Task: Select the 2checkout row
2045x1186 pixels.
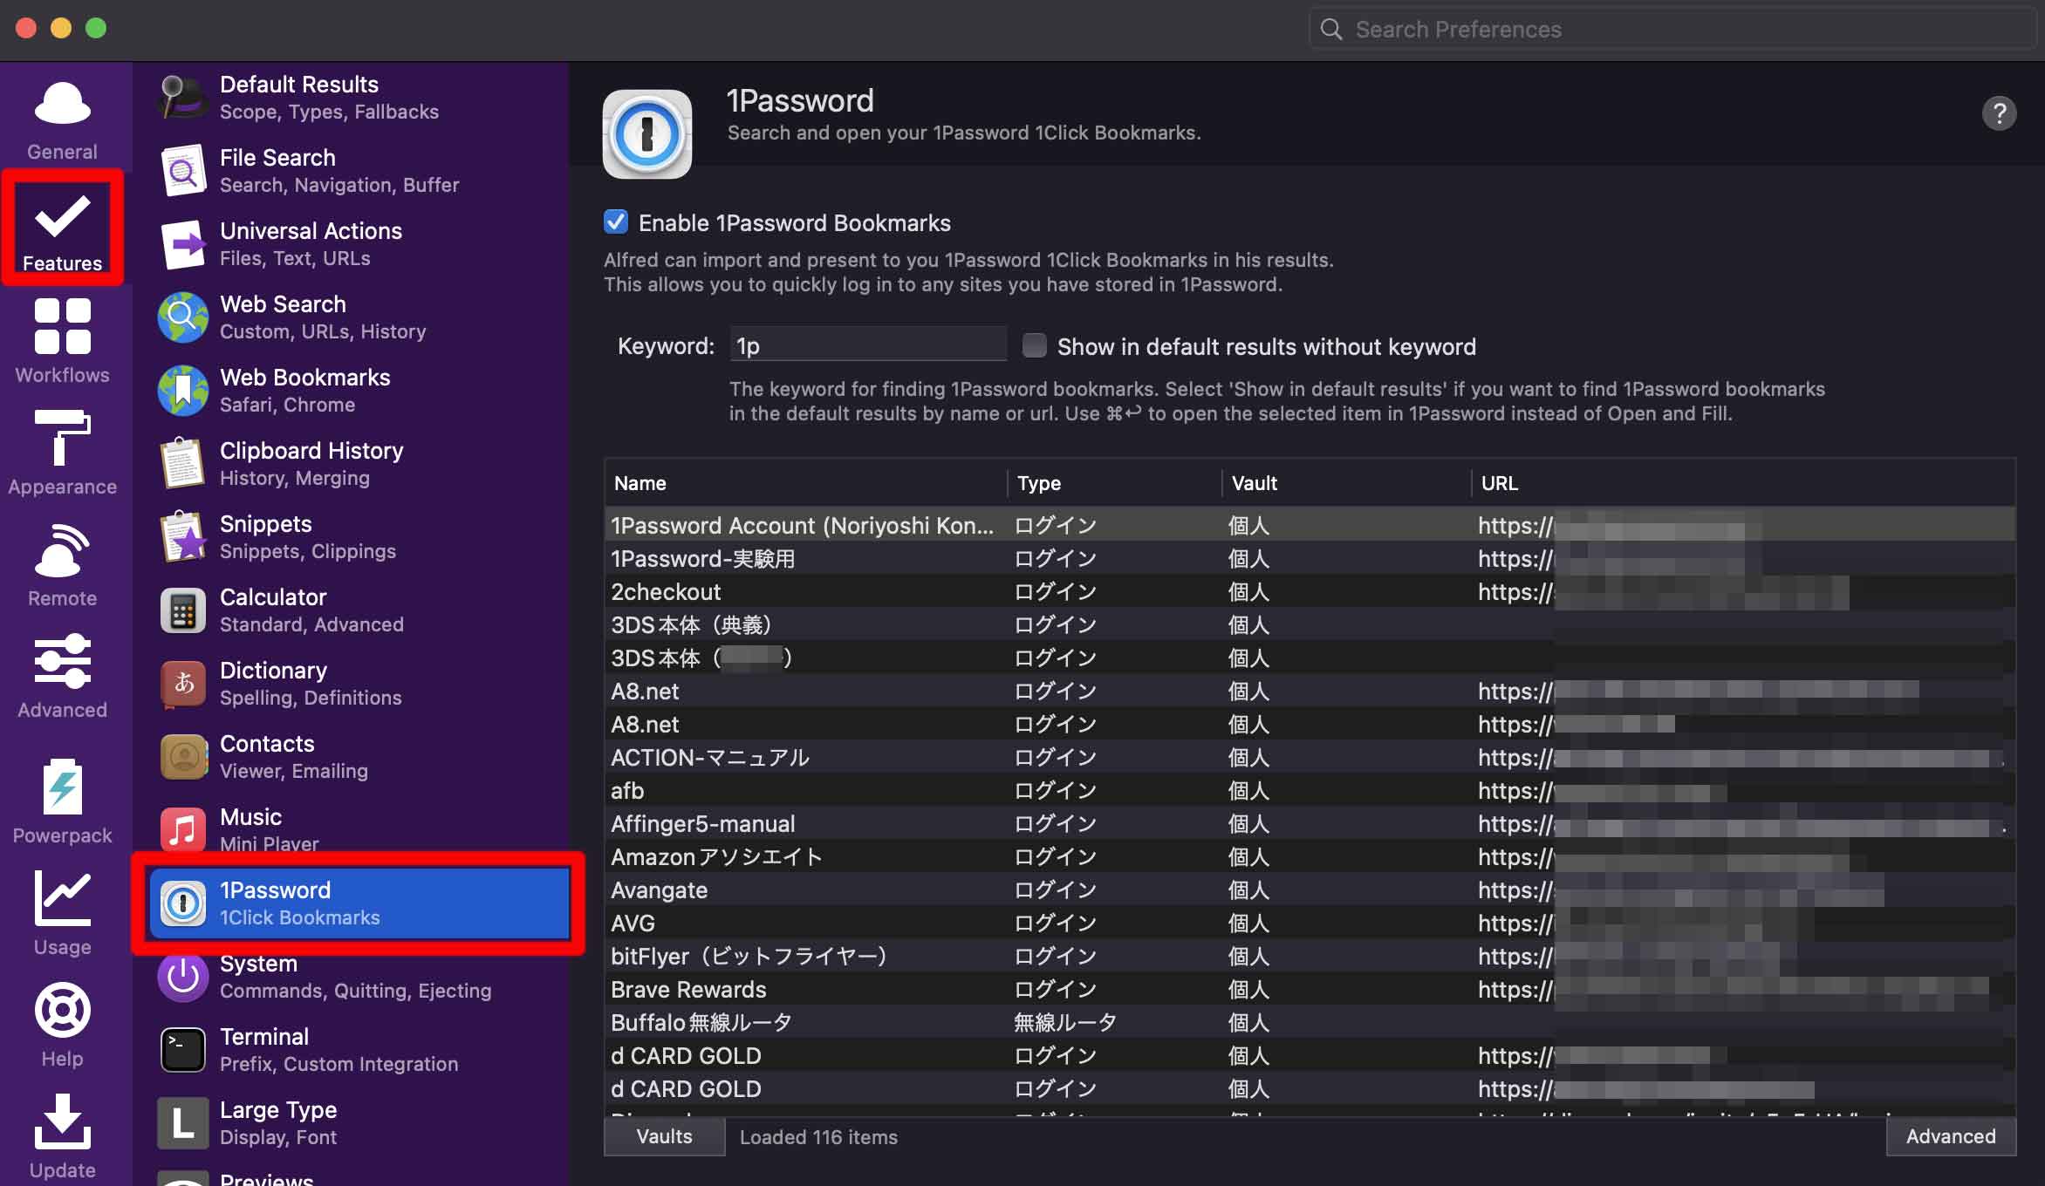Action: click(x=1310, y=591)
